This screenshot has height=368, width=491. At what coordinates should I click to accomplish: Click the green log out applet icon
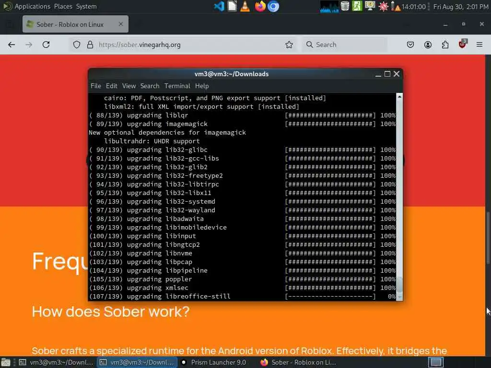click(357, 6)
